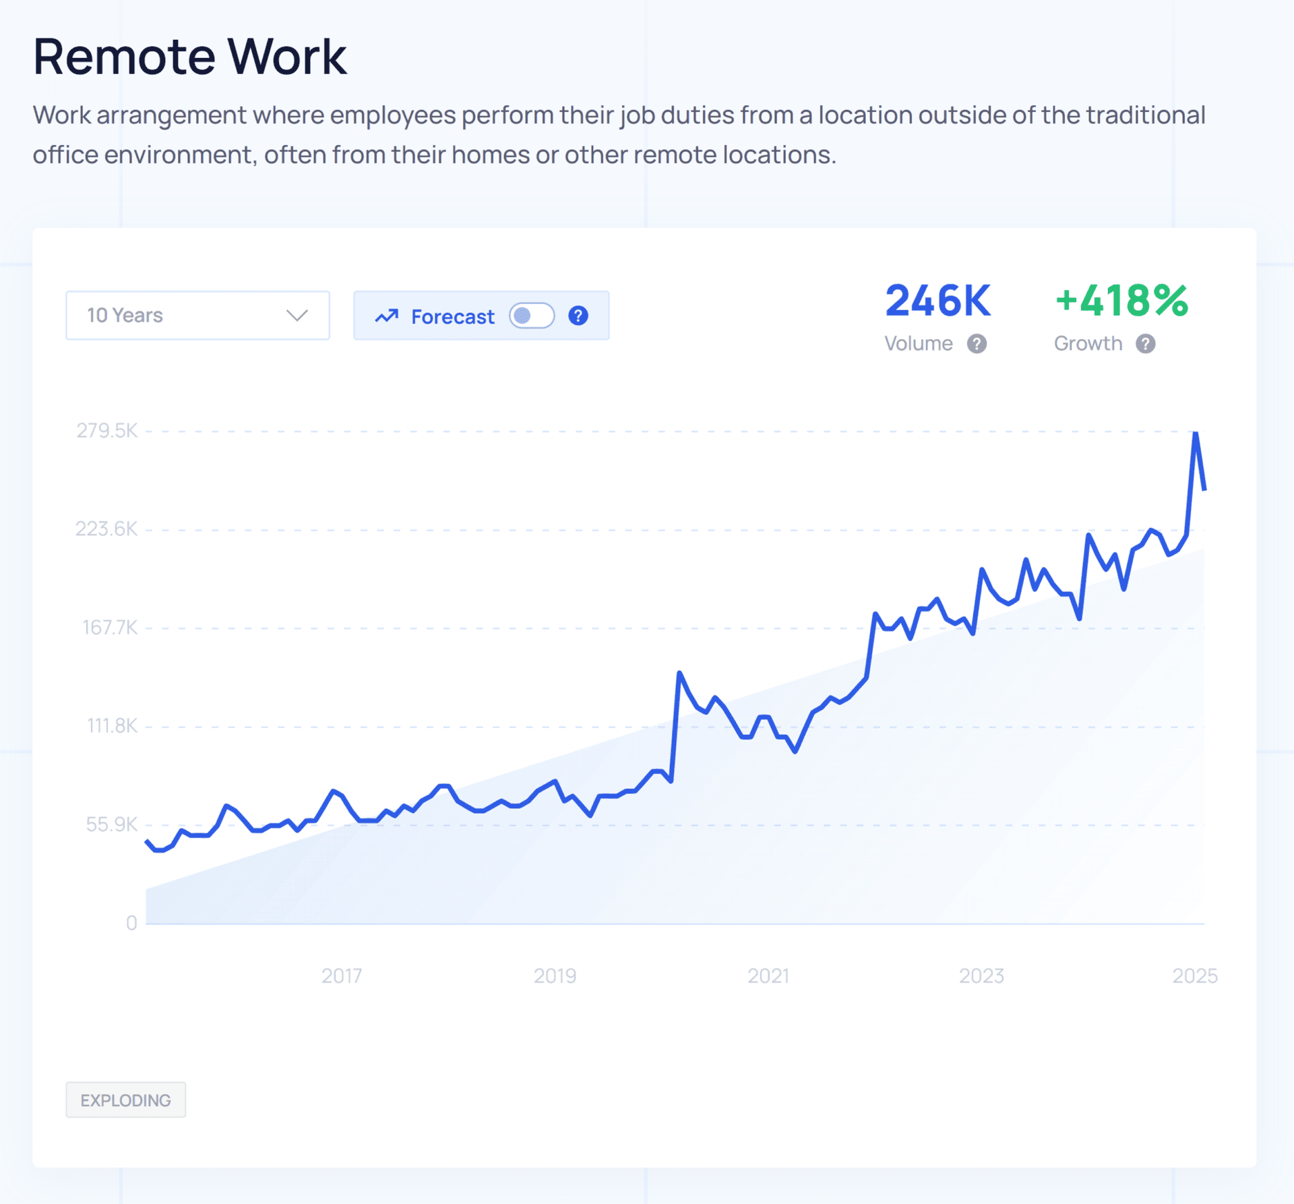The width and height of the screenshot is (1294, 1204).
Task: Toggle the Forecast switch on
Action: tap(532, 315)
